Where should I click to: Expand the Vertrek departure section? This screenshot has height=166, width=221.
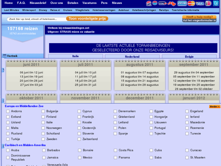pyautogui.click(x=12, y=56)
